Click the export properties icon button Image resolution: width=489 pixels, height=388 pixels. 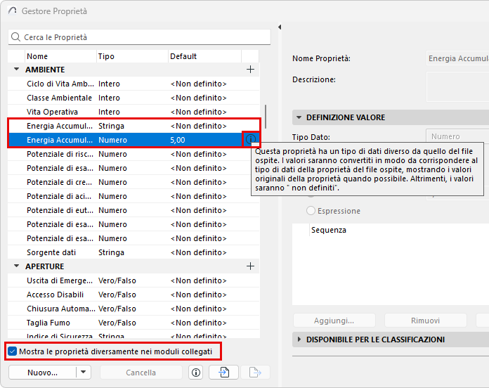point(255,373)
